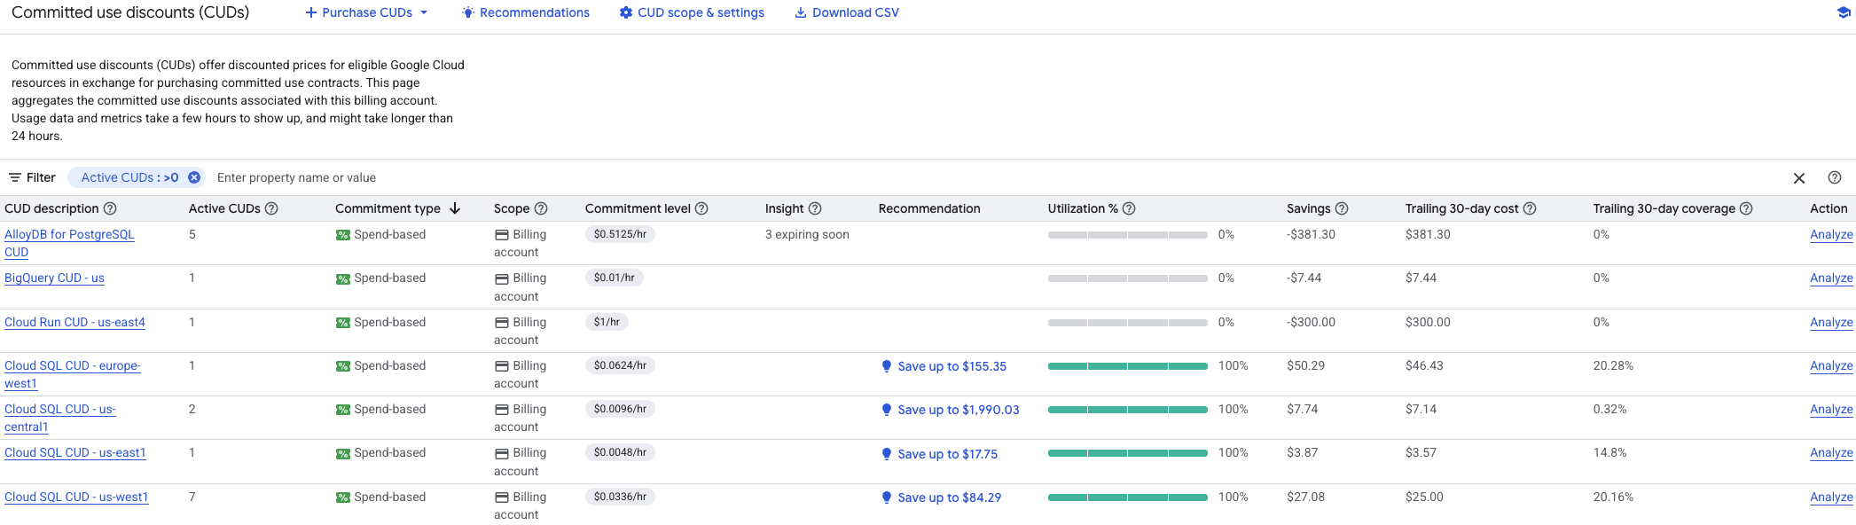Show help for Active CUDs column

pyautogui.click(x=271, y=208)
